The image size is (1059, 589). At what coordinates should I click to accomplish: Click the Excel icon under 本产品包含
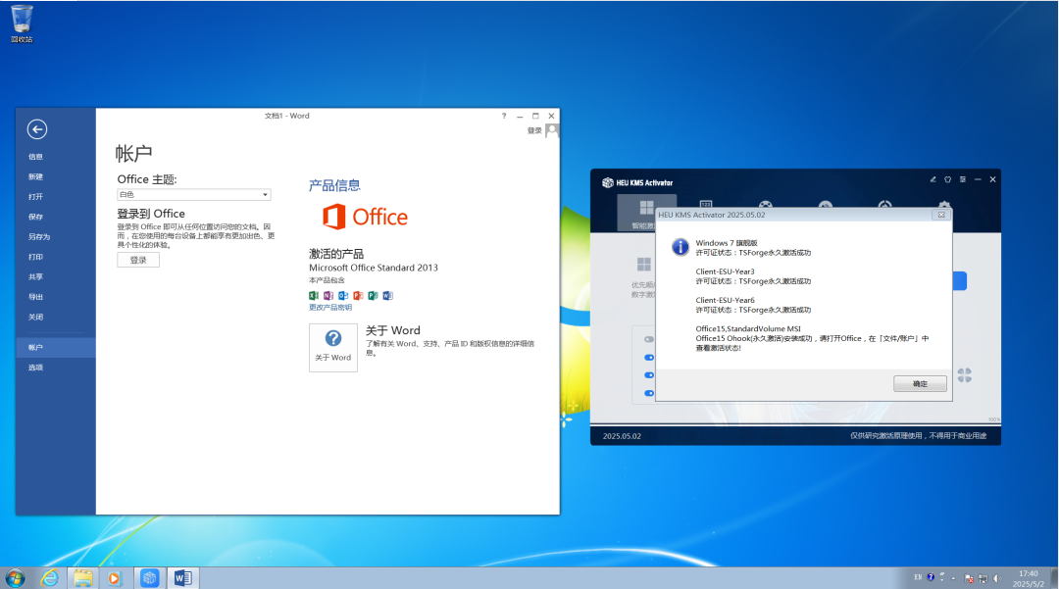coord(314,296)
